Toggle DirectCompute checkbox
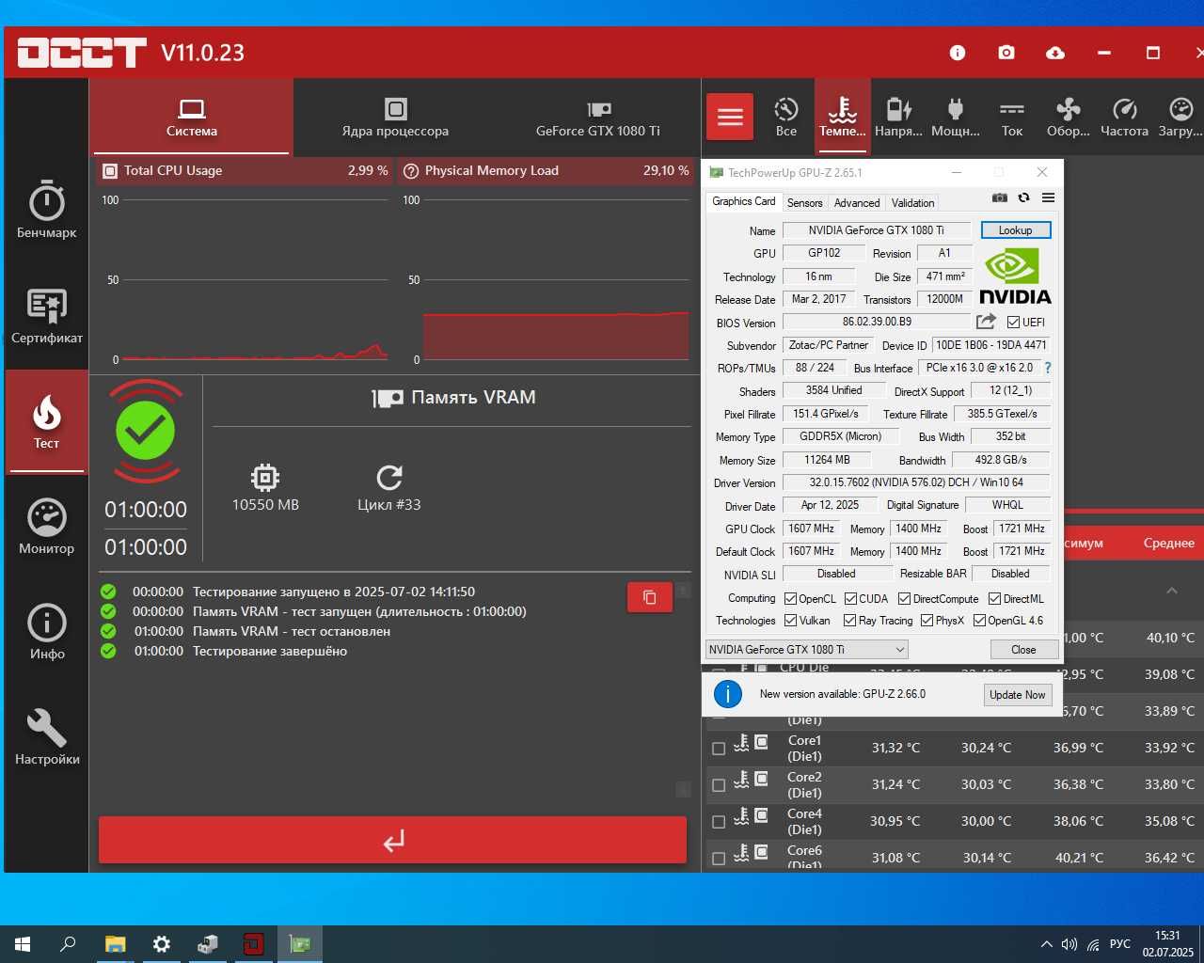 coord(904,599)
